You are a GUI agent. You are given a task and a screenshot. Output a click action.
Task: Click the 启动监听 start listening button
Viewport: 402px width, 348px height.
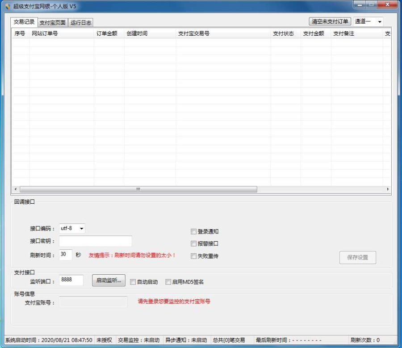pyautogui.click(x=108, y=281)
